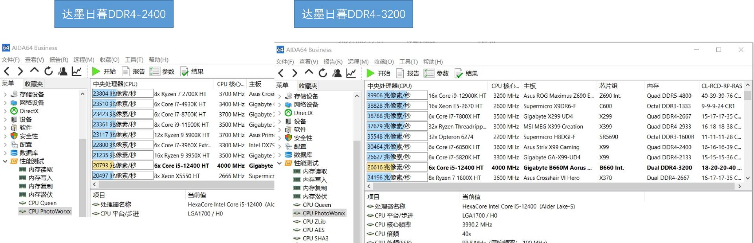The height and width of the screenshot is (243, 754).
Task: Click Forward arrow in left AIDA64 window
Action: [x=20, y=71]
